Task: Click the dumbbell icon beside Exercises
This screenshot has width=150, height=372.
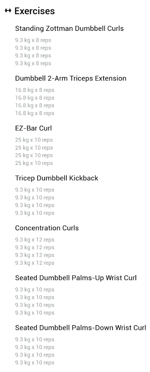Action: (x=8, y=11)
